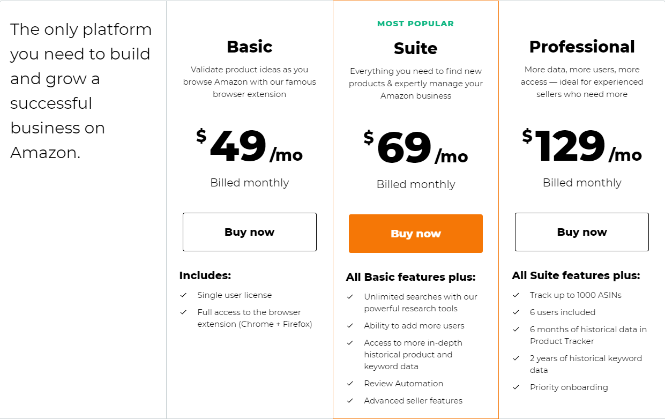Click the checkmark beside Single user license
This screenshot has height=419, width=665.
pyautogui.click(x=183, y=295)
